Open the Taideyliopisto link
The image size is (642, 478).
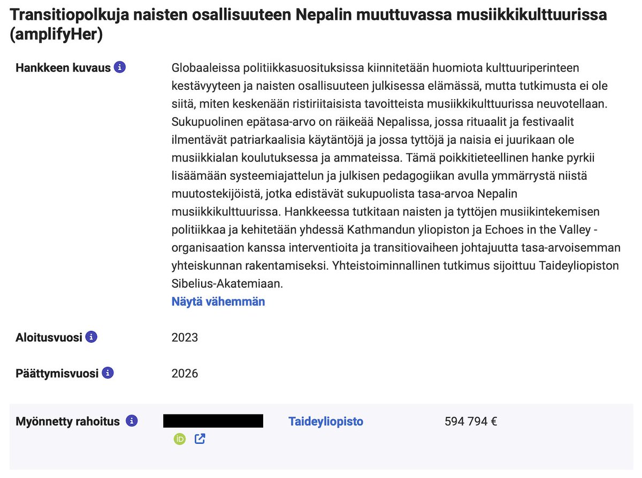coord(326,421)
